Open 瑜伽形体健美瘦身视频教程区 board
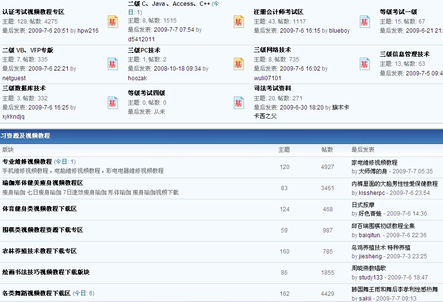This screenshot has width=443, height=302. click(x=42, y=183)
